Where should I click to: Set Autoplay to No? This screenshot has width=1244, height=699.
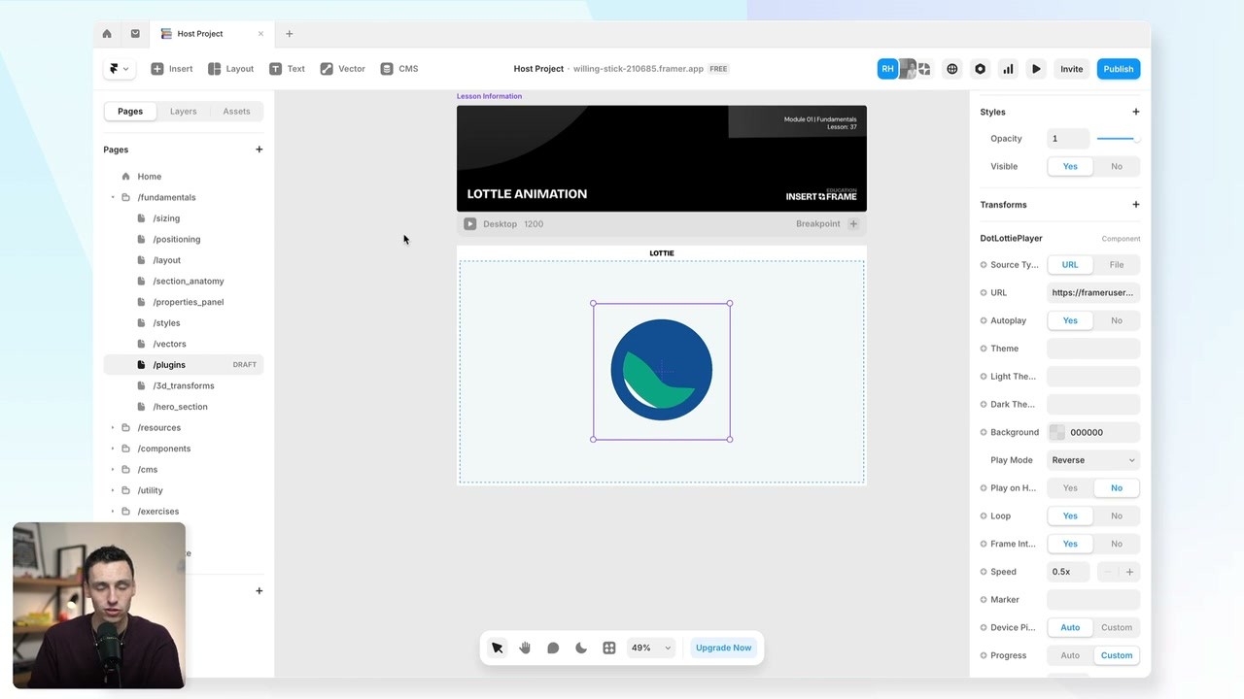(x=1117, y=320)
